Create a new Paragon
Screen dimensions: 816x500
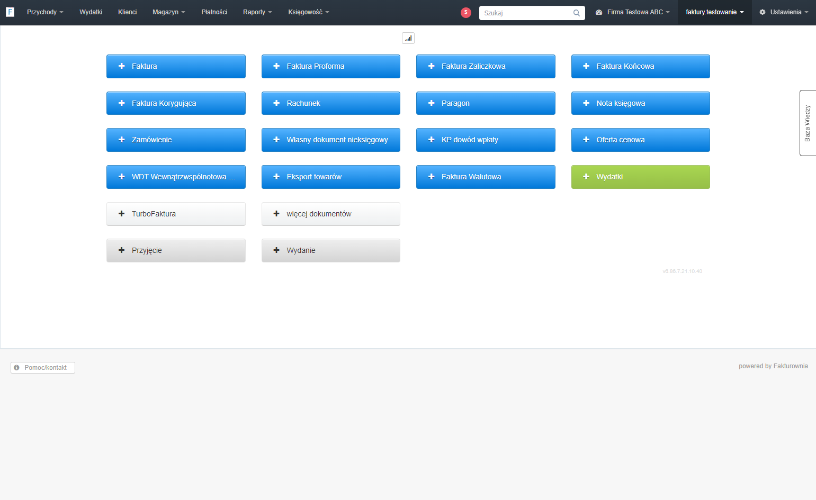coord(486,103)
